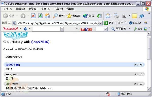Open the 查看(V) menu

click(x=33, y=9)
